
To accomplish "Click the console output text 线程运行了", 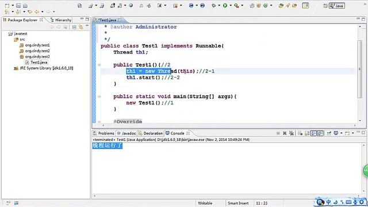I will click(108, 145).
